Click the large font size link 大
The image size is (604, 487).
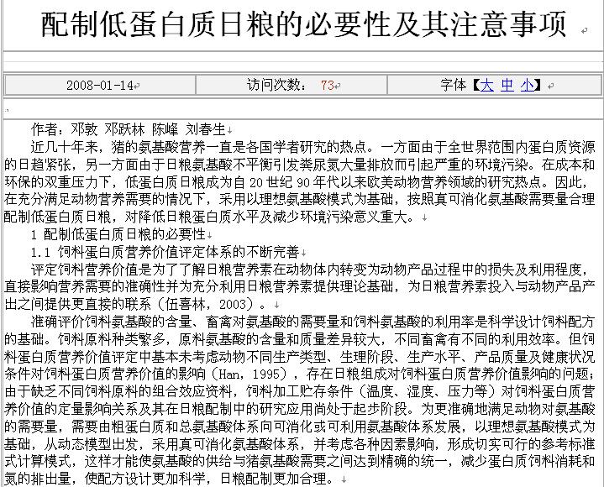tap(487, 86)
